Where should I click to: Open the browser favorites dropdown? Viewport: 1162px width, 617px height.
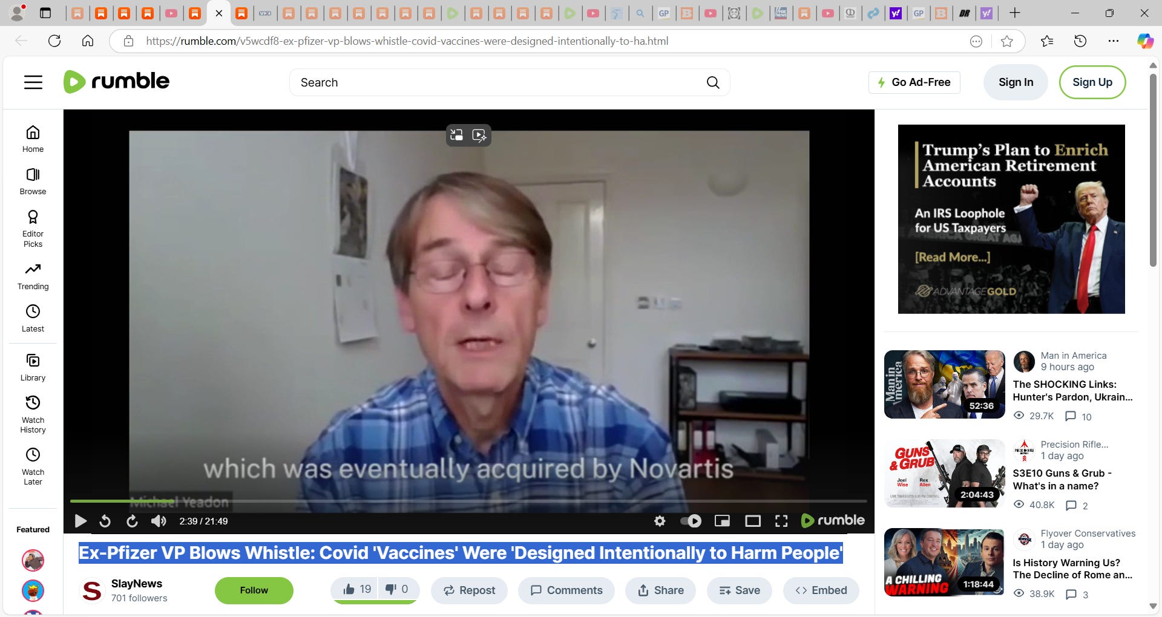(x=1048, y=41)
